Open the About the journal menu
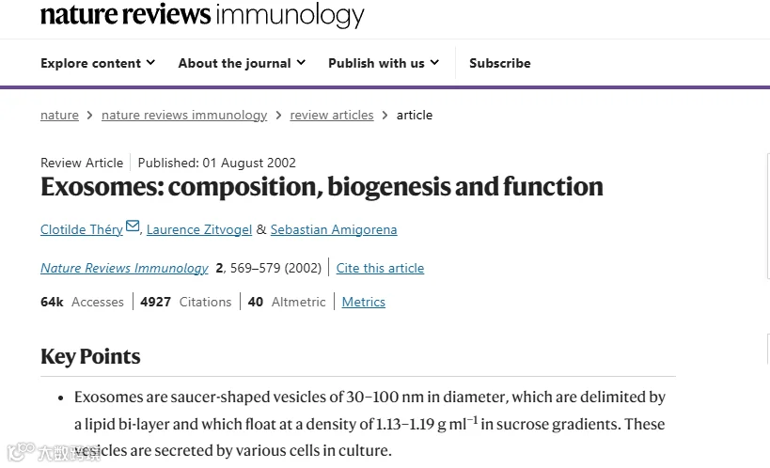 [x=242, y=63]
